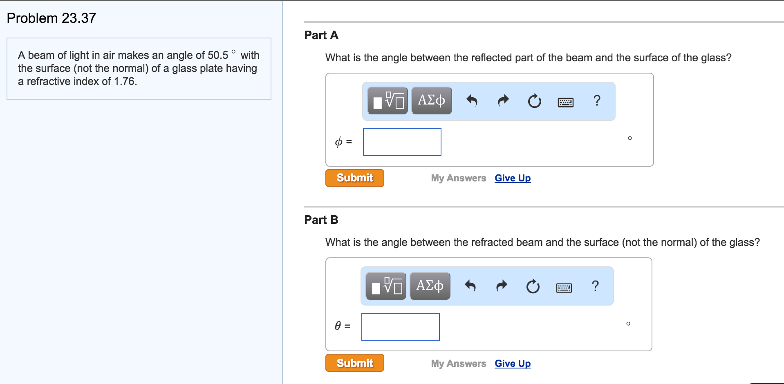Show keyboard shortcuts for Part B
The height and width of the screenshot is (384, 784).
click(564, 288)
